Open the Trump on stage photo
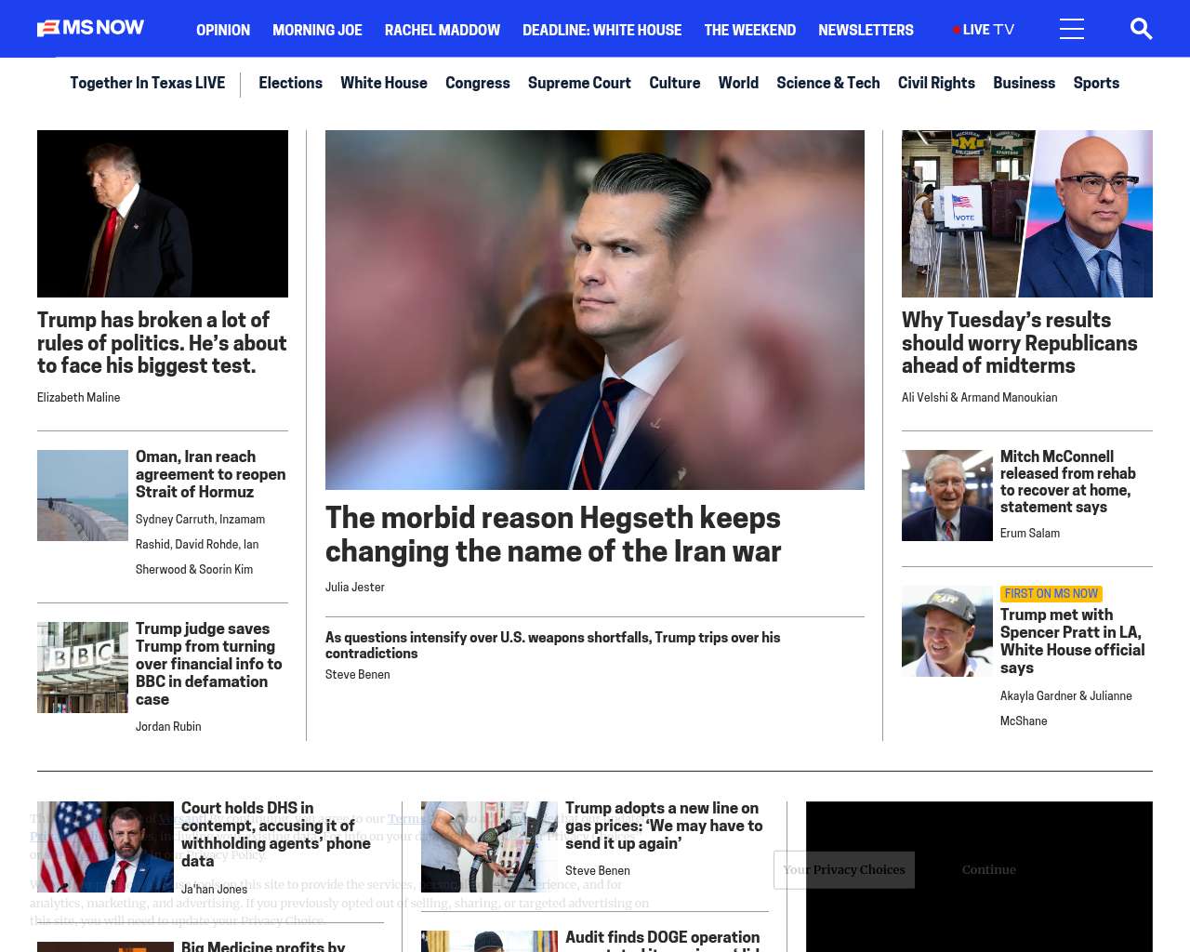 pyautogui.click(x=163, y=214)
